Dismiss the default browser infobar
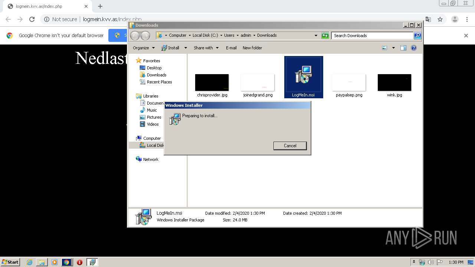The width and height of the screenshot is (475, 267). pos(466,36)
